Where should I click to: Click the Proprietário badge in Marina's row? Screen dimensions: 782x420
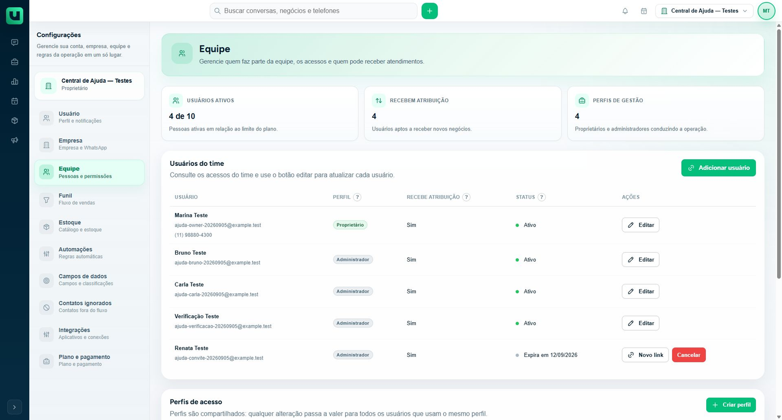[x=350, y=225]
